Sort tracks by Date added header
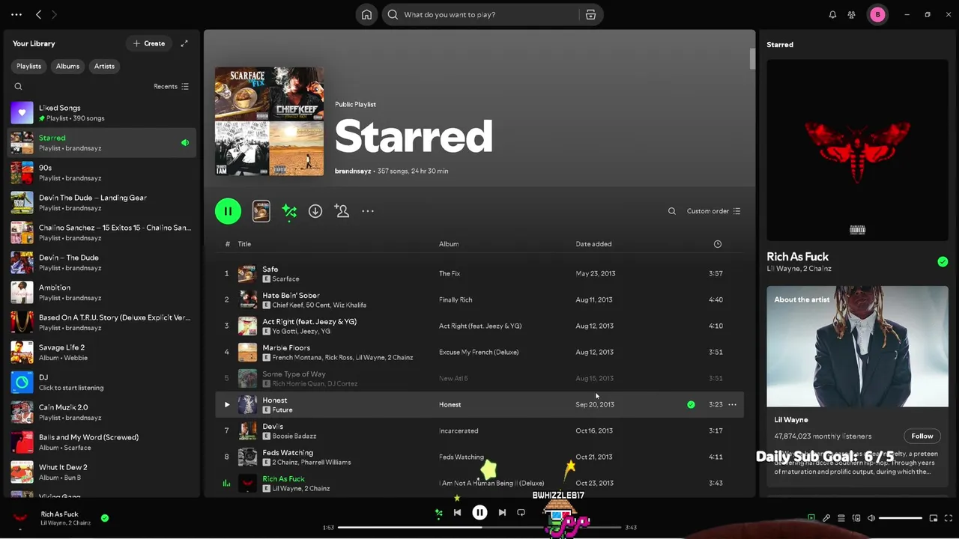Screen dimensions: 959x539 click(x=593, y=244)
